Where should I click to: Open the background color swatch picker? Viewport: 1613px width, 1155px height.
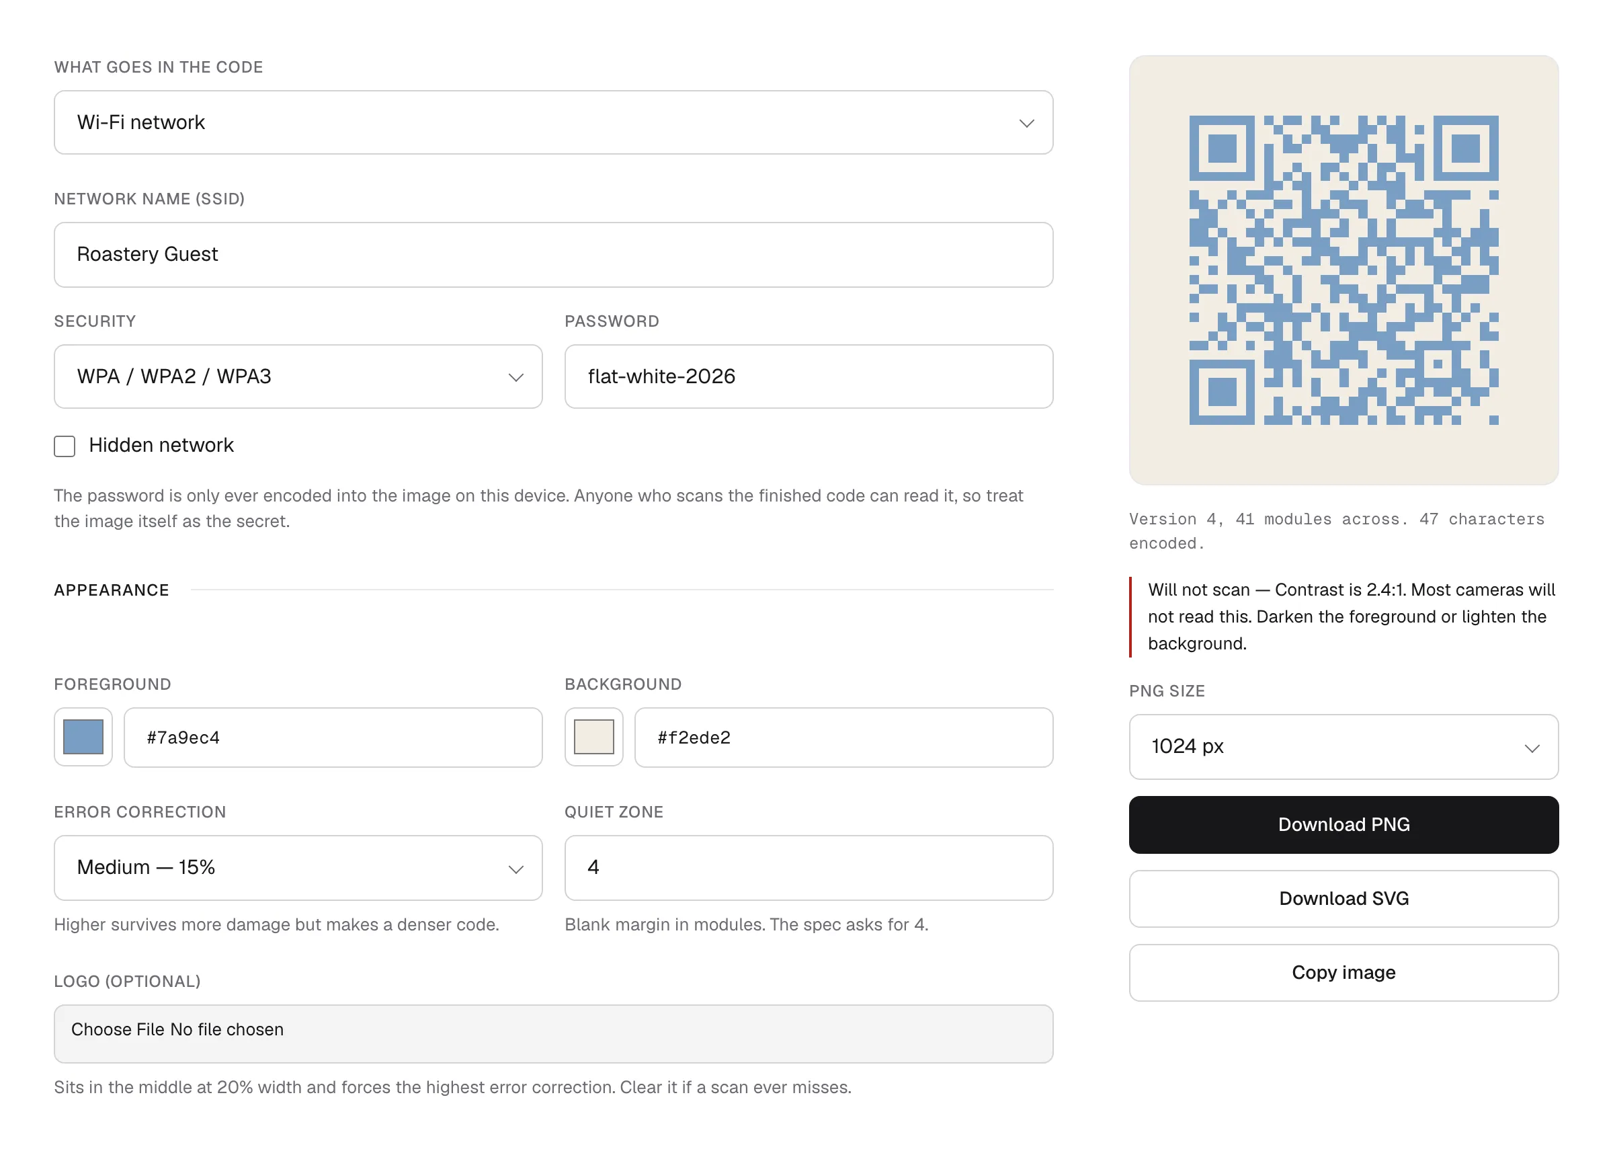click(x=593, y=738)
